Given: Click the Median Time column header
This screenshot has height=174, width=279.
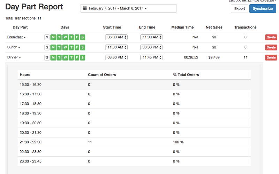Looking at the screenshot, I should coord(182,27).
